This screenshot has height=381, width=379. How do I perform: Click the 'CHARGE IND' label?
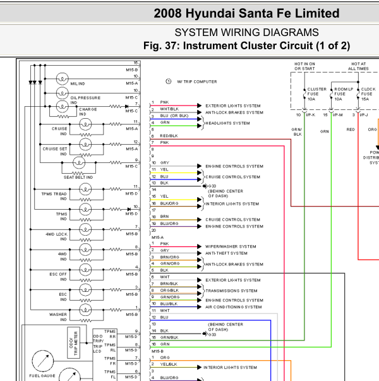88,112
